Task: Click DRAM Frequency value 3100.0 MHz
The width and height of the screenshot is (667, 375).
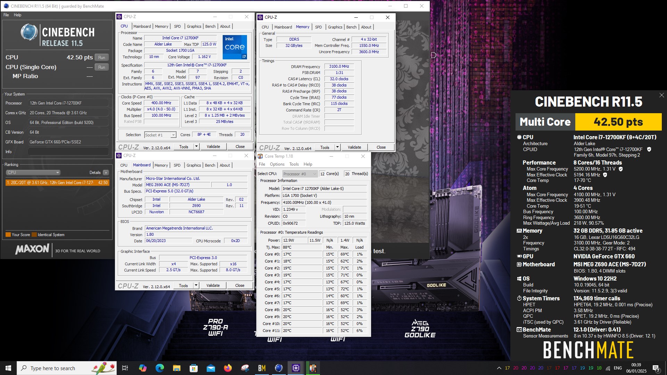Action: pos(339,66)
